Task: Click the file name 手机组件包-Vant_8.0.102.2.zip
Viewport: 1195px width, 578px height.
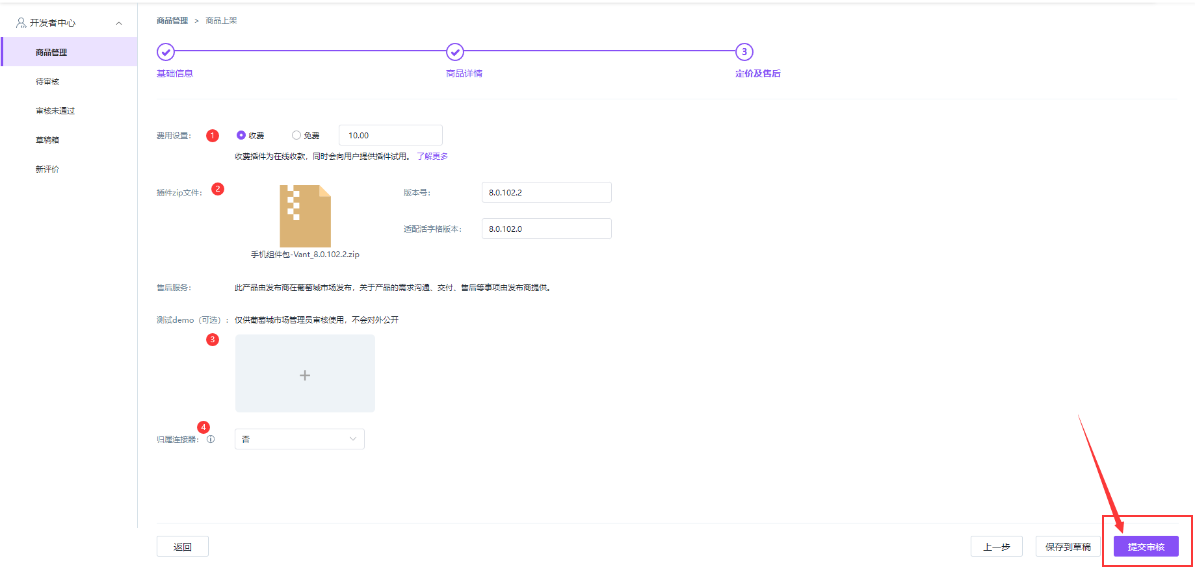Action: click(x=306, y=255)
